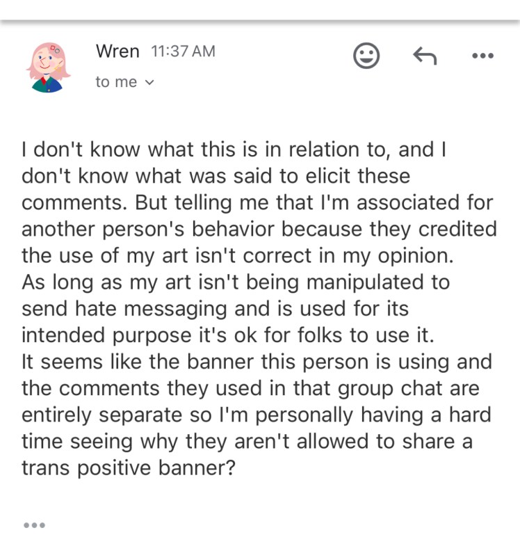This screenshot has height=544, width=520.
Task: Show trimmed content via bottom ellipsis
Action: [x=34, y=525]
